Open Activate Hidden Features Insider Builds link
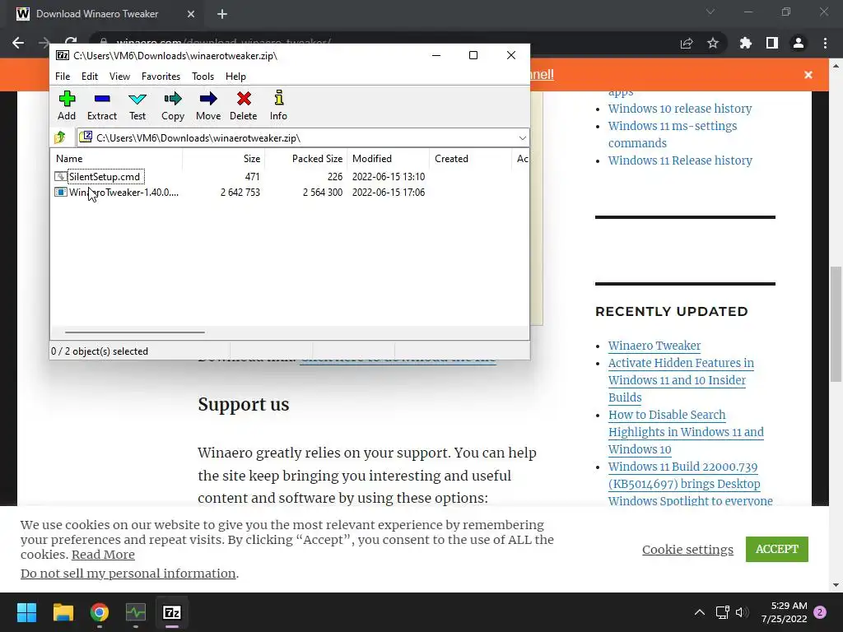Screen dimensions: 843x632 tap(681, 380)
